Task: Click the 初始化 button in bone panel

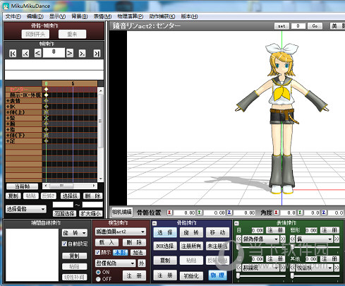Action: [191, 275]
